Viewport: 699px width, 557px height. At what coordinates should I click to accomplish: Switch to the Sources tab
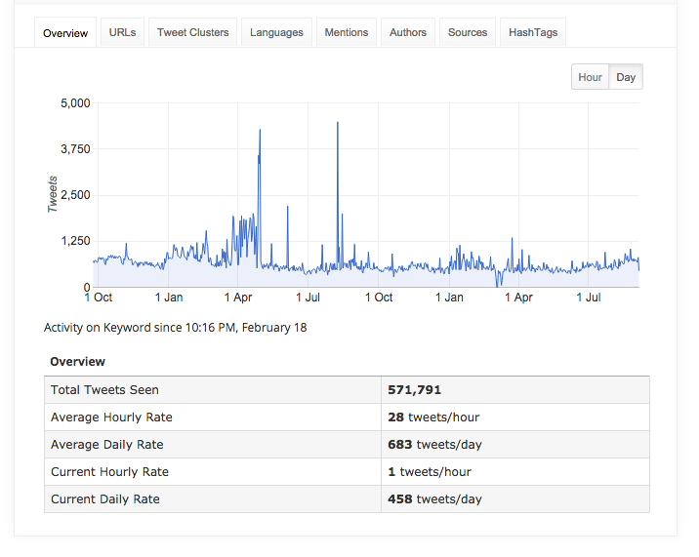(468, 32)
